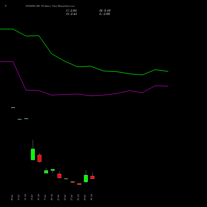Select the large red candle after tallest green
This screenshot has height=207, width=207.
click(x=39, y=158)
